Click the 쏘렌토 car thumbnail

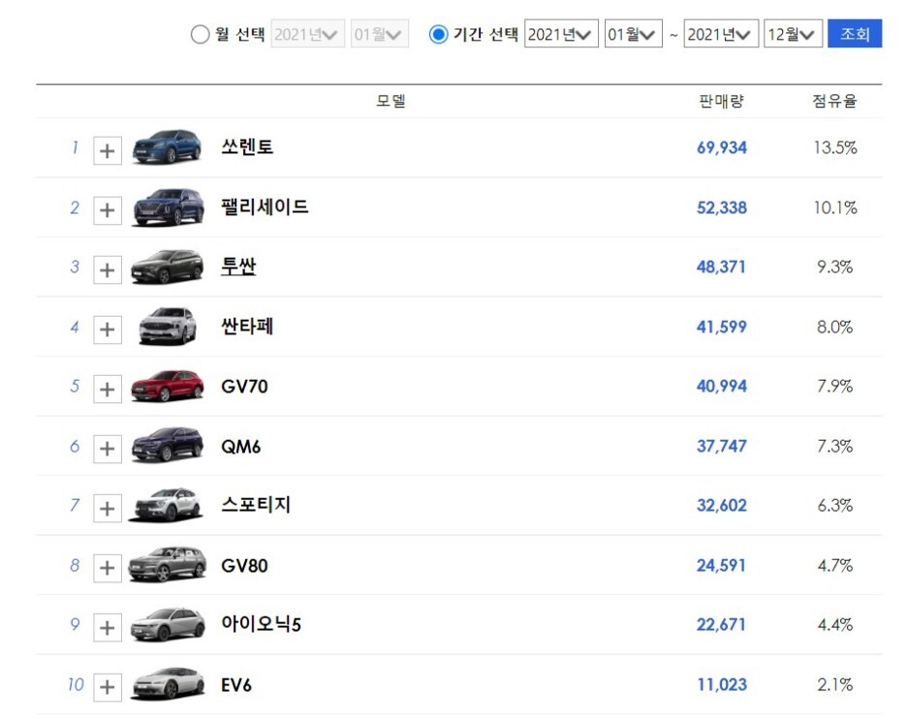(x=168, y=147)
